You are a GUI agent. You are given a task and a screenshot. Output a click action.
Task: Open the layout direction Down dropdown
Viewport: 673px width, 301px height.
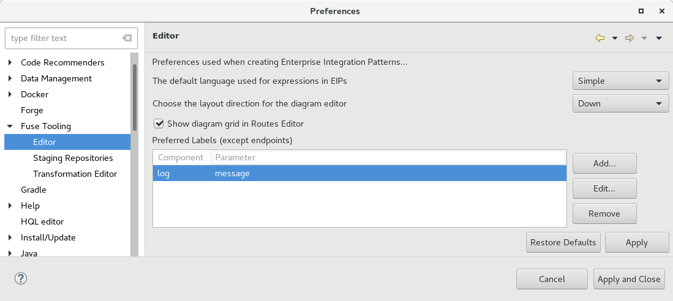click(x=620, y=103)
